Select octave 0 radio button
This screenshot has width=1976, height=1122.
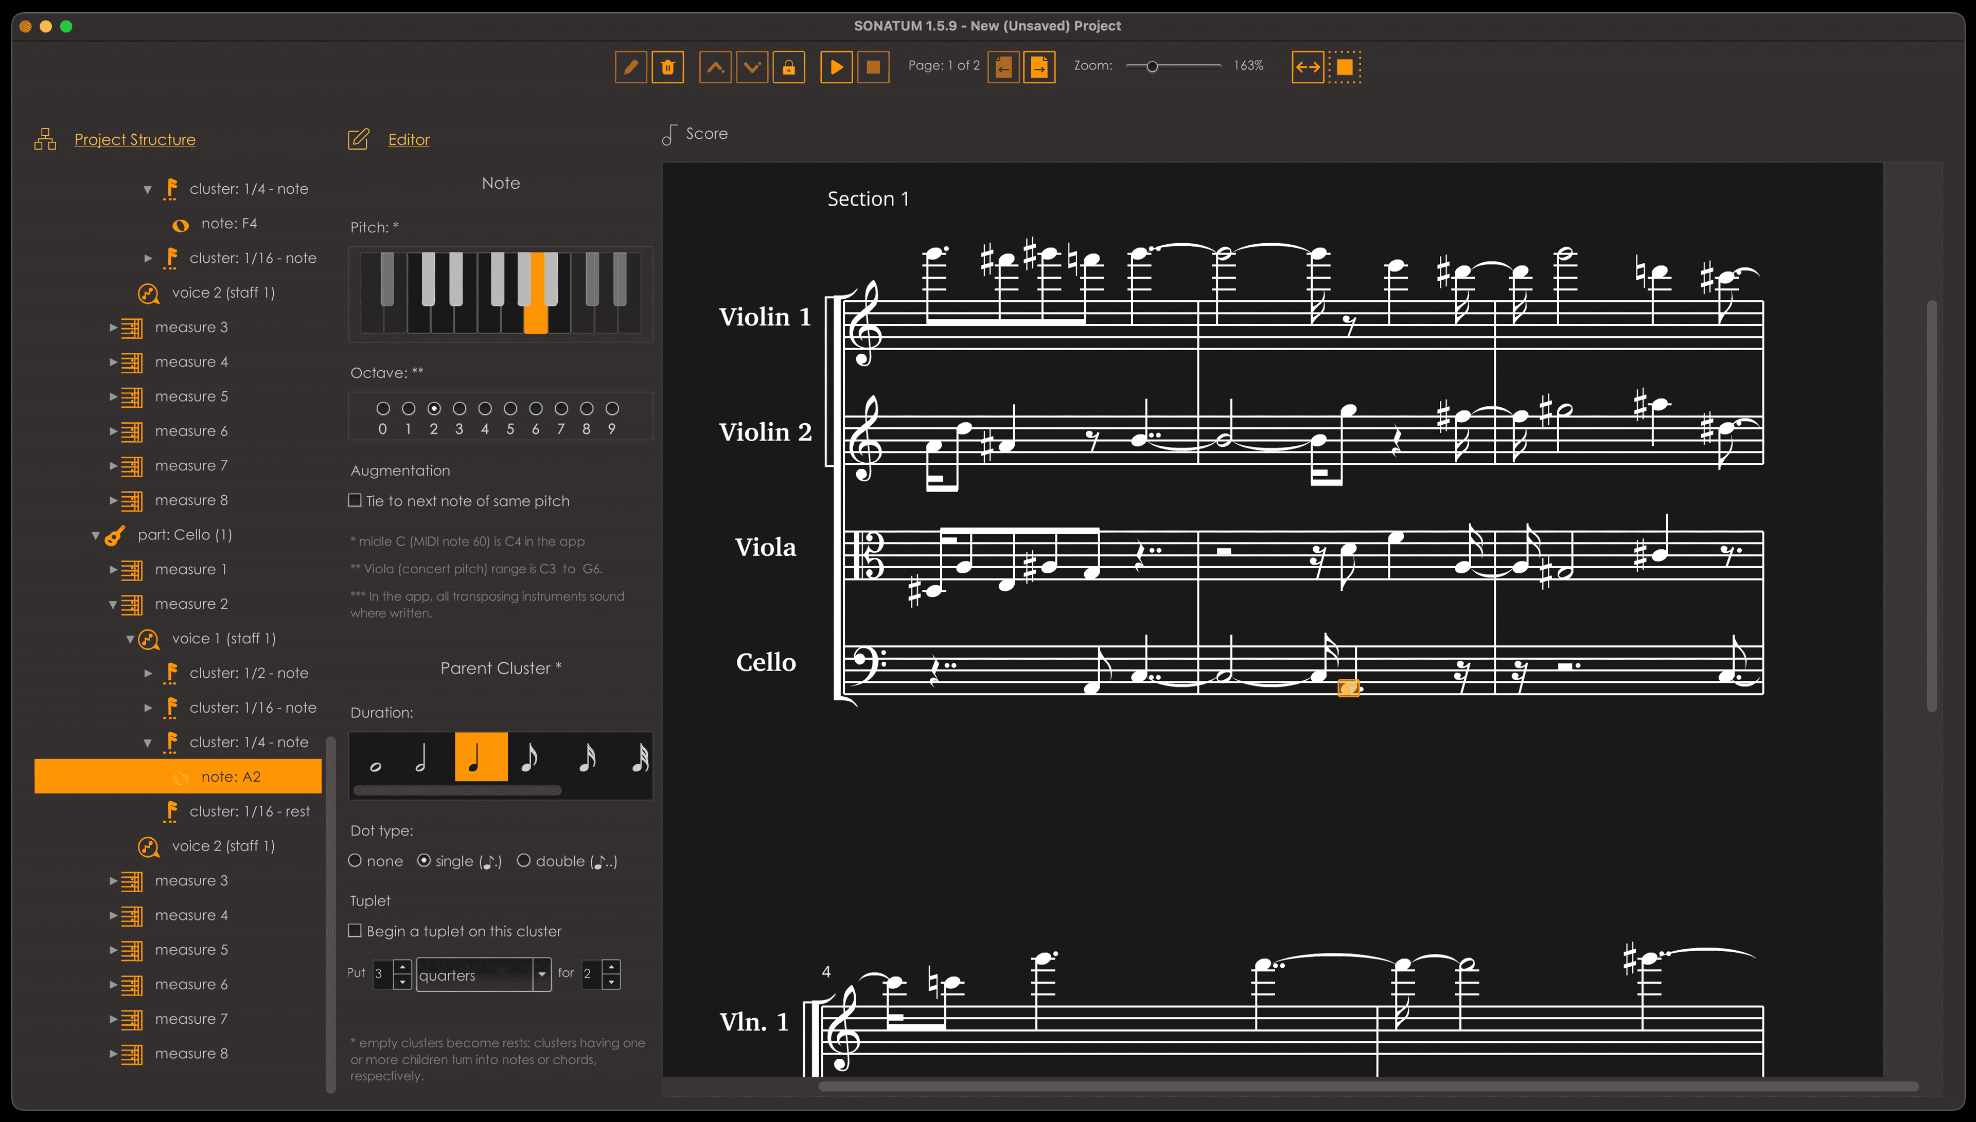click(383, 408)
